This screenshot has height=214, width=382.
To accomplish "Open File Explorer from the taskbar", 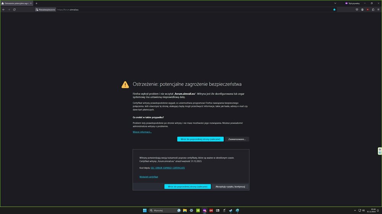I will [x=185, y=210].
